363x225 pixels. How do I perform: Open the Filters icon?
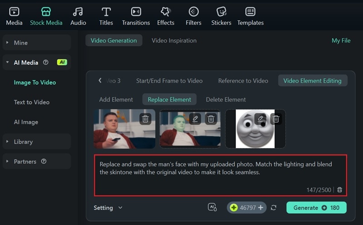tap(194, 12)
